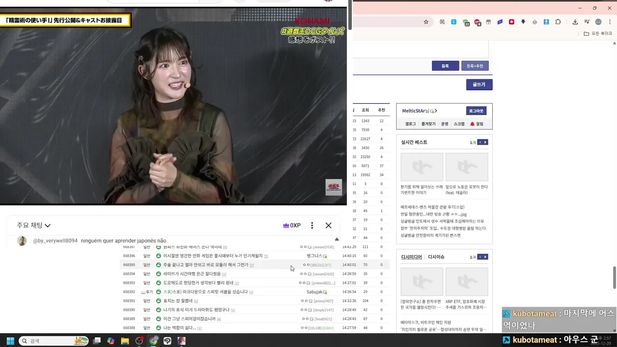This screenshot has width=617, height=347.
Task: Open post 레이브가 시간여행 은근 잘다뤘음
Action: pyautogui.click(x=192, y=274)
